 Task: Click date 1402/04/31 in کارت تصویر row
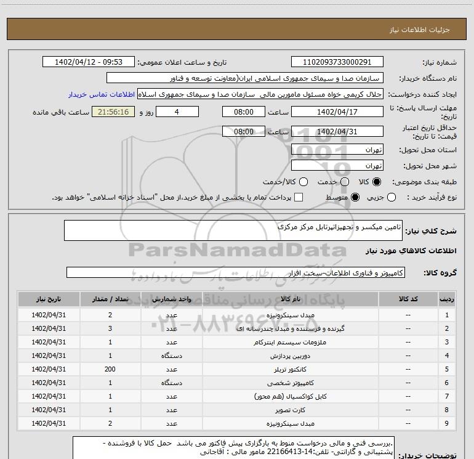[x=49, y=410]
